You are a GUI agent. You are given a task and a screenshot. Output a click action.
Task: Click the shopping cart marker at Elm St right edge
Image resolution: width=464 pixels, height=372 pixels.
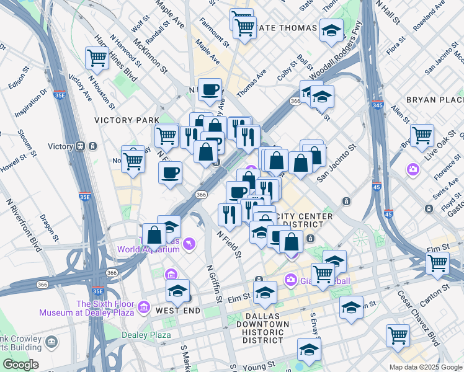click(x=438, y=263)
